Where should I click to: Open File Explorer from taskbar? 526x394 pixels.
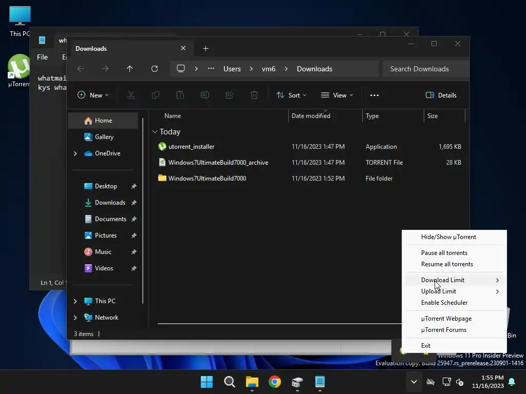[252, 382]
